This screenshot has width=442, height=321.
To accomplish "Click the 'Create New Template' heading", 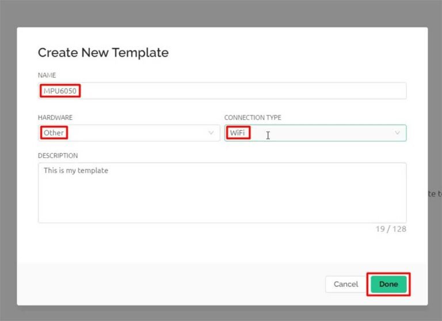I will [103, 53].
